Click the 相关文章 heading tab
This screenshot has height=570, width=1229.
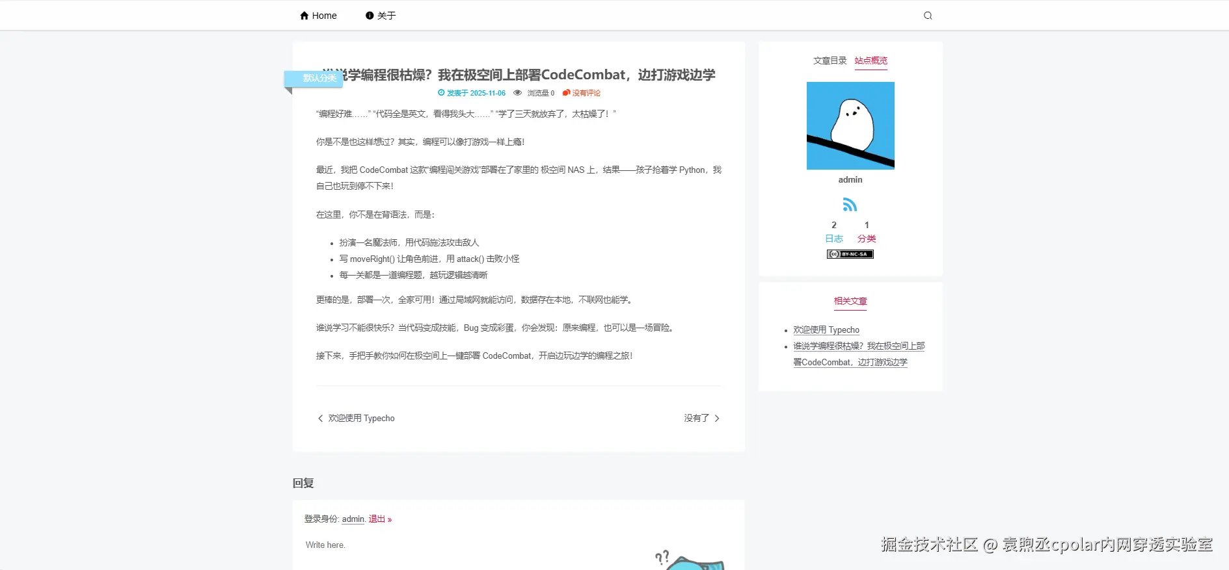tap(850, 301)
